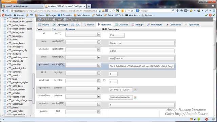
Task: Open function dropdown for sendEmail field
Action: [x=83, y=81]
